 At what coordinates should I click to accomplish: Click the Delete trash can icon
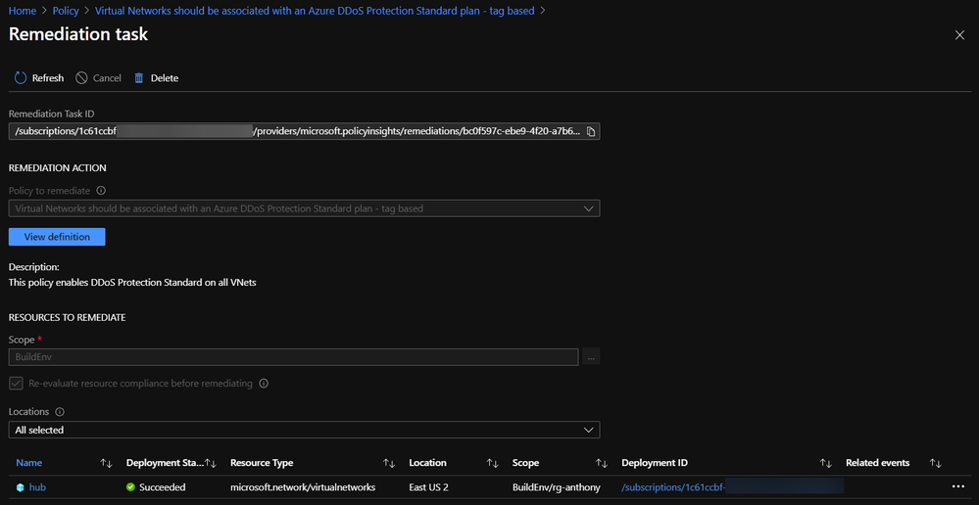click(139, 78)
